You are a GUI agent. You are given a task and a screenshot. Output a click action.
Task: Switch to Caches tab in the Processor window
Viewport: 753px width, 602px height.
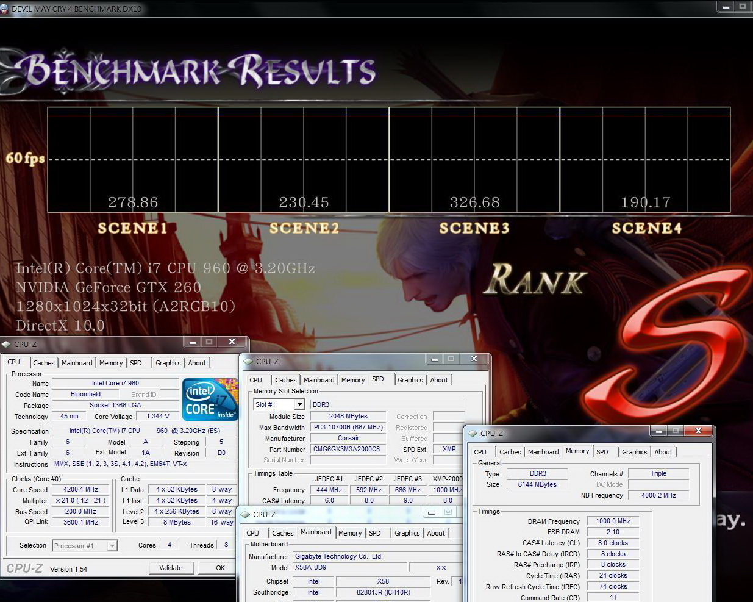click(44, 363)
